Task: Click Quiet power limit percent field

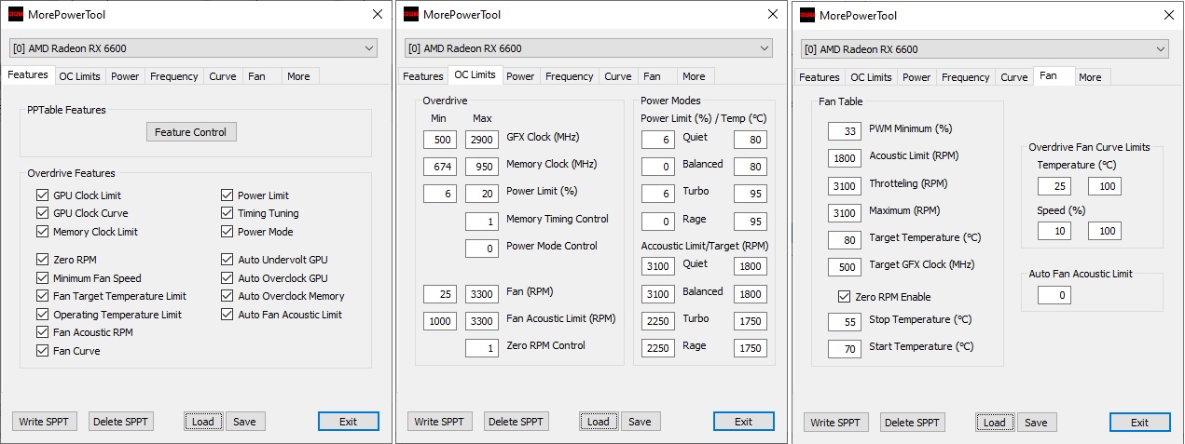Action: pyautogui.click(x=658, y=140)
